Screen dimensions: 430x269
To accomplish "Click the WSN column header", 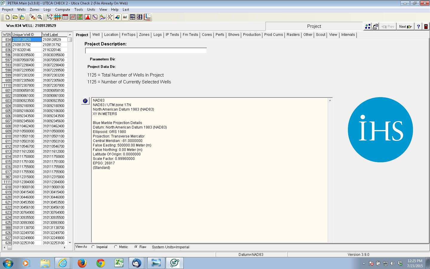I will click(x=7, y=34).
